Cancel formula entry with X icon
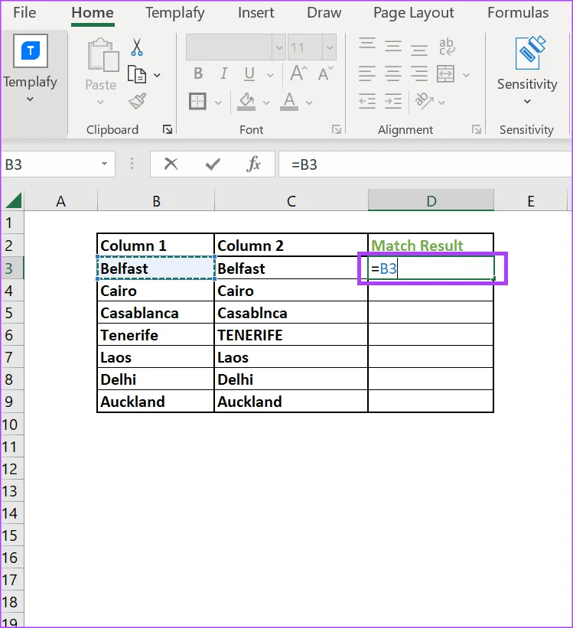This screenshot has width=573, height=628. (x=171, y=164)
